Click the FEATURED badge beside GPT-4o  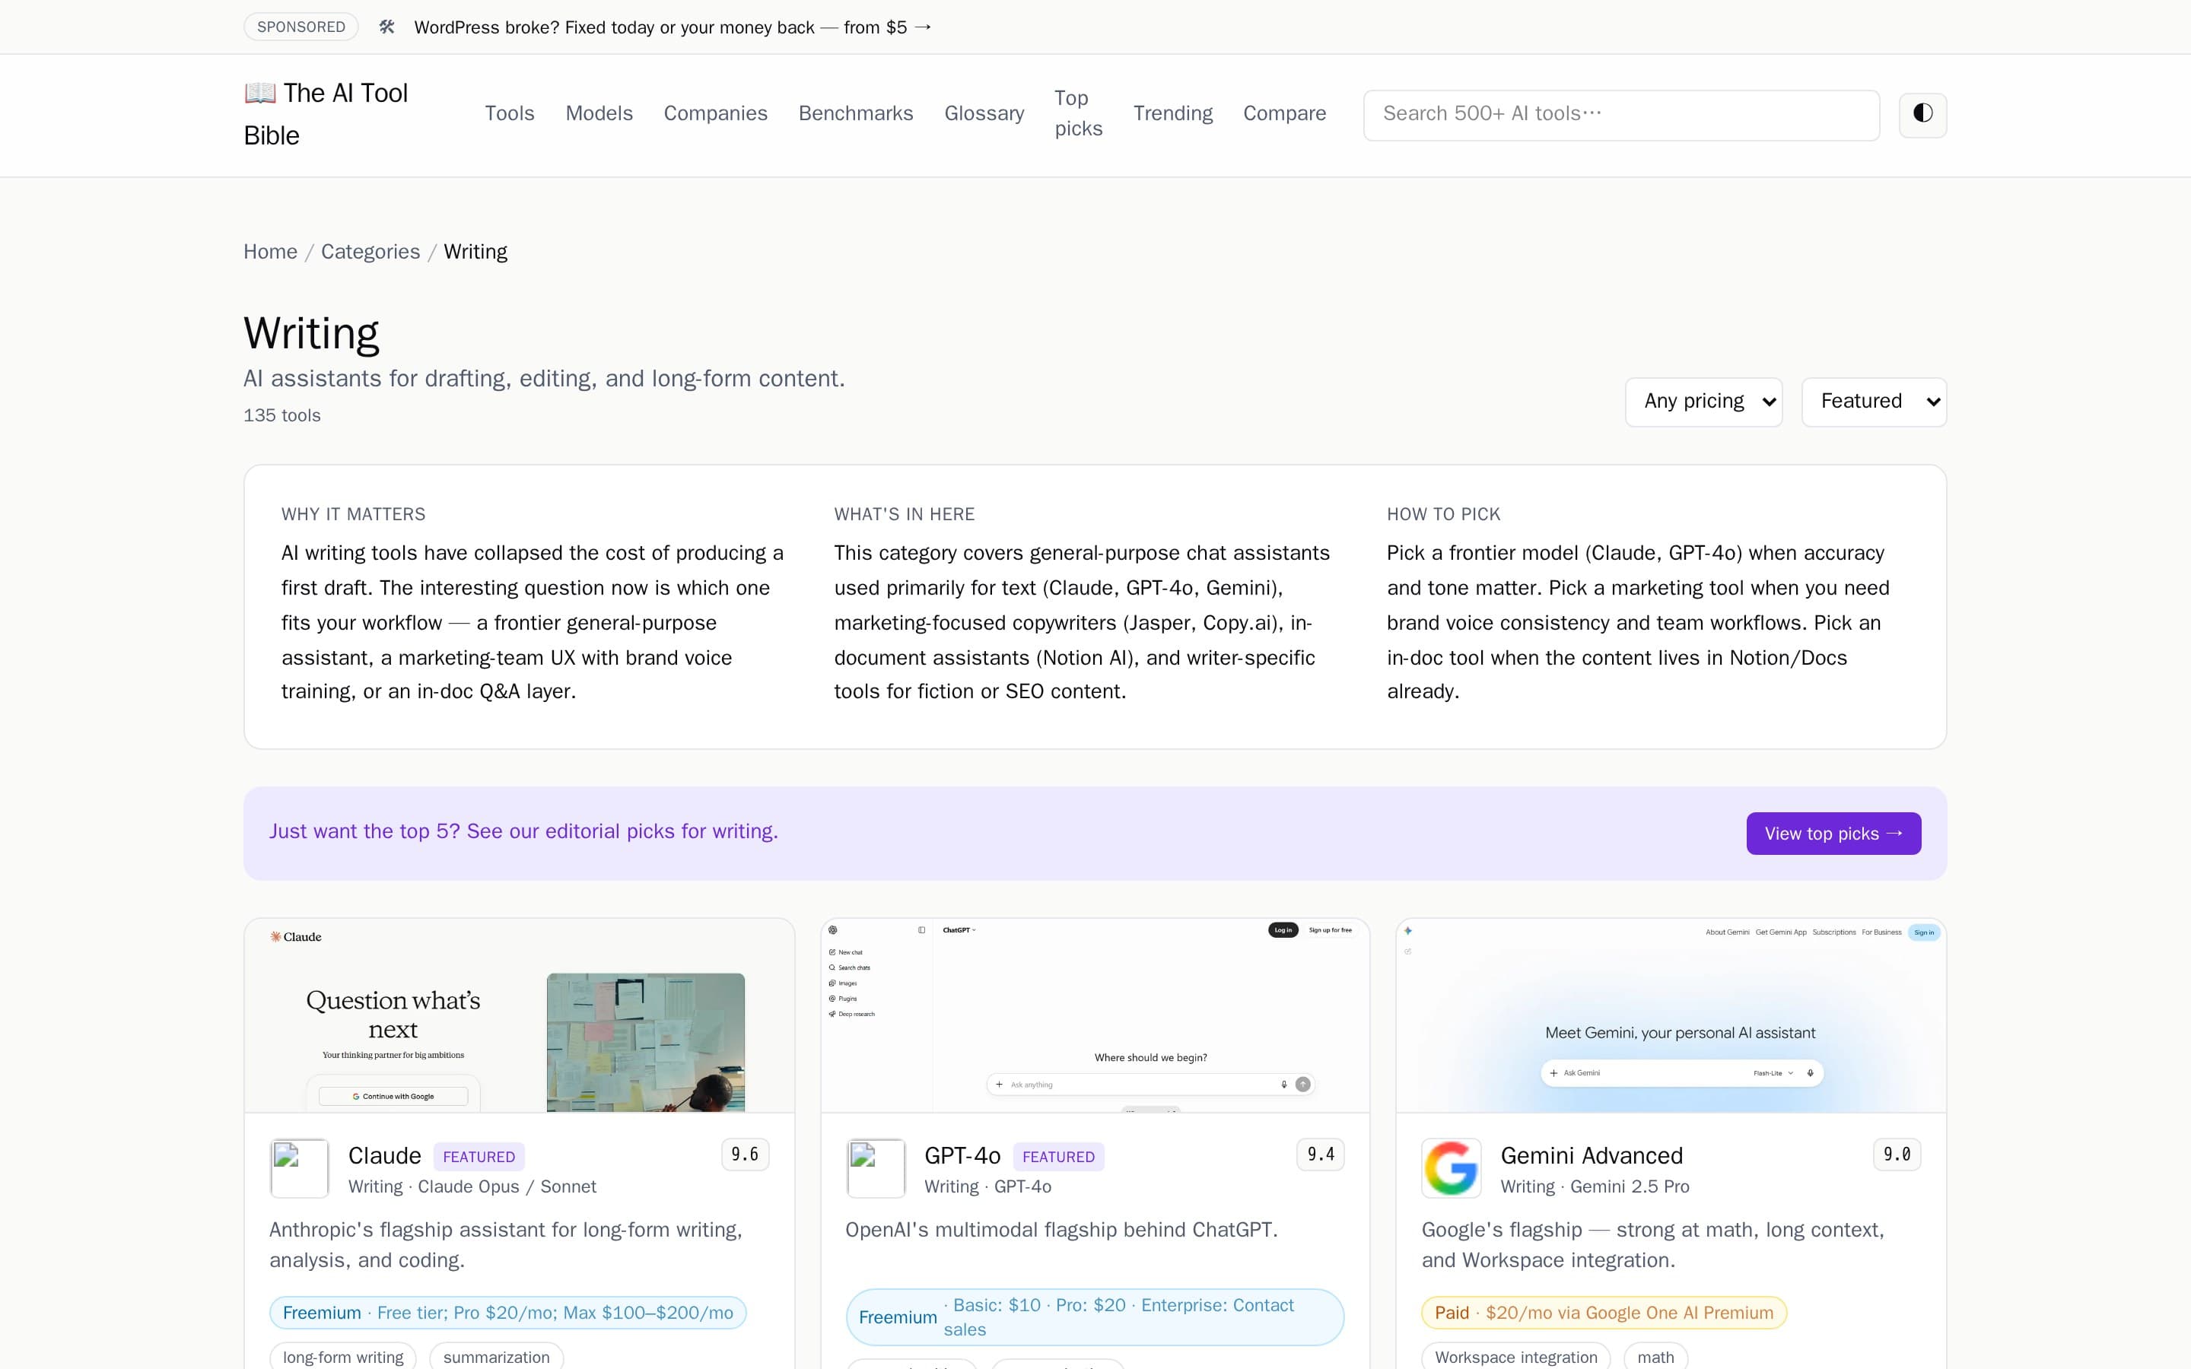[1058, 1156]
